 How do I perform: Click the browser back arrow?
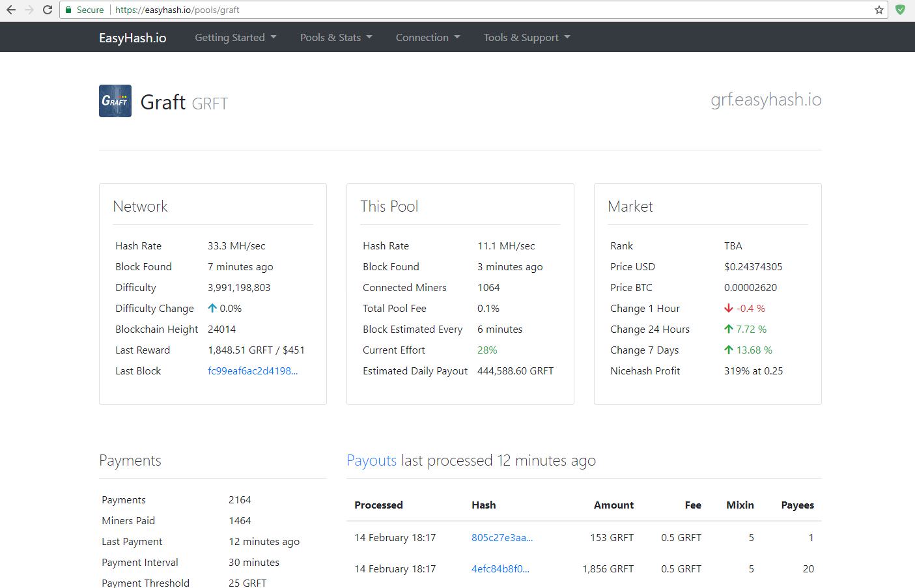(10, 10)
